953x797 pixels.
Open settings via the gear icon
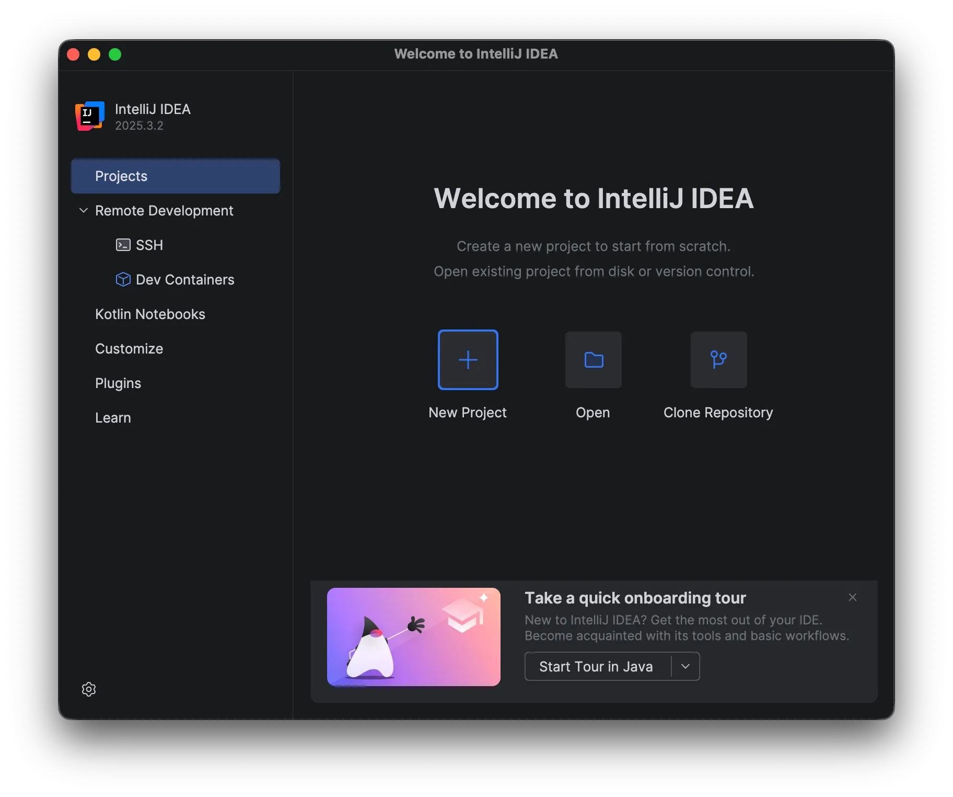tap(89, 689)
